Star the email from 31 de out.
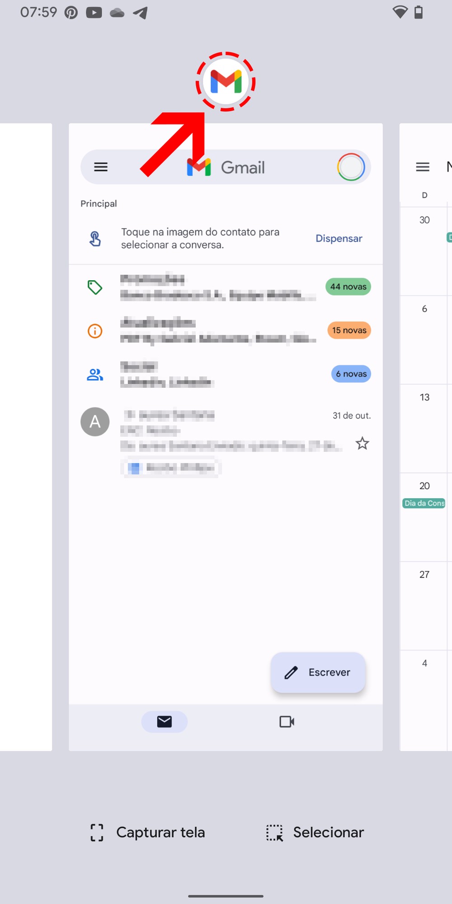The image size is (452, 904). pos(362,443)
